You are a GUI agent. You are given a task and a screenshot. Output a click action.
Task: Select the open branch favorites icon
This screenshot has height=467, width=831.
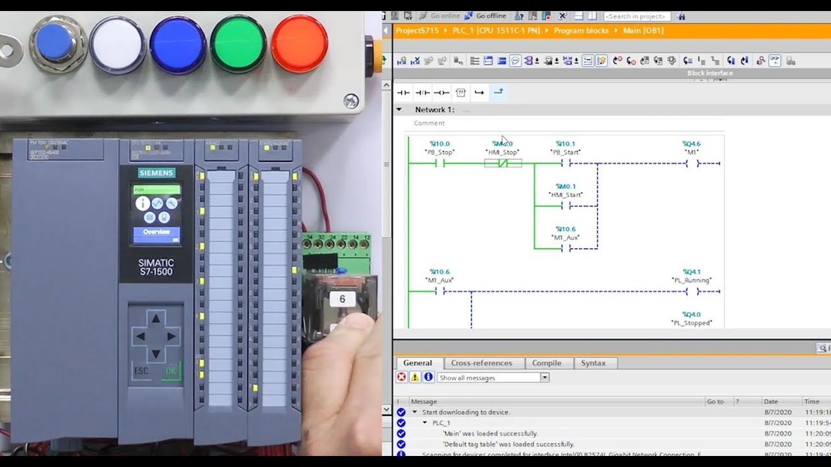(x=479, y=93)
